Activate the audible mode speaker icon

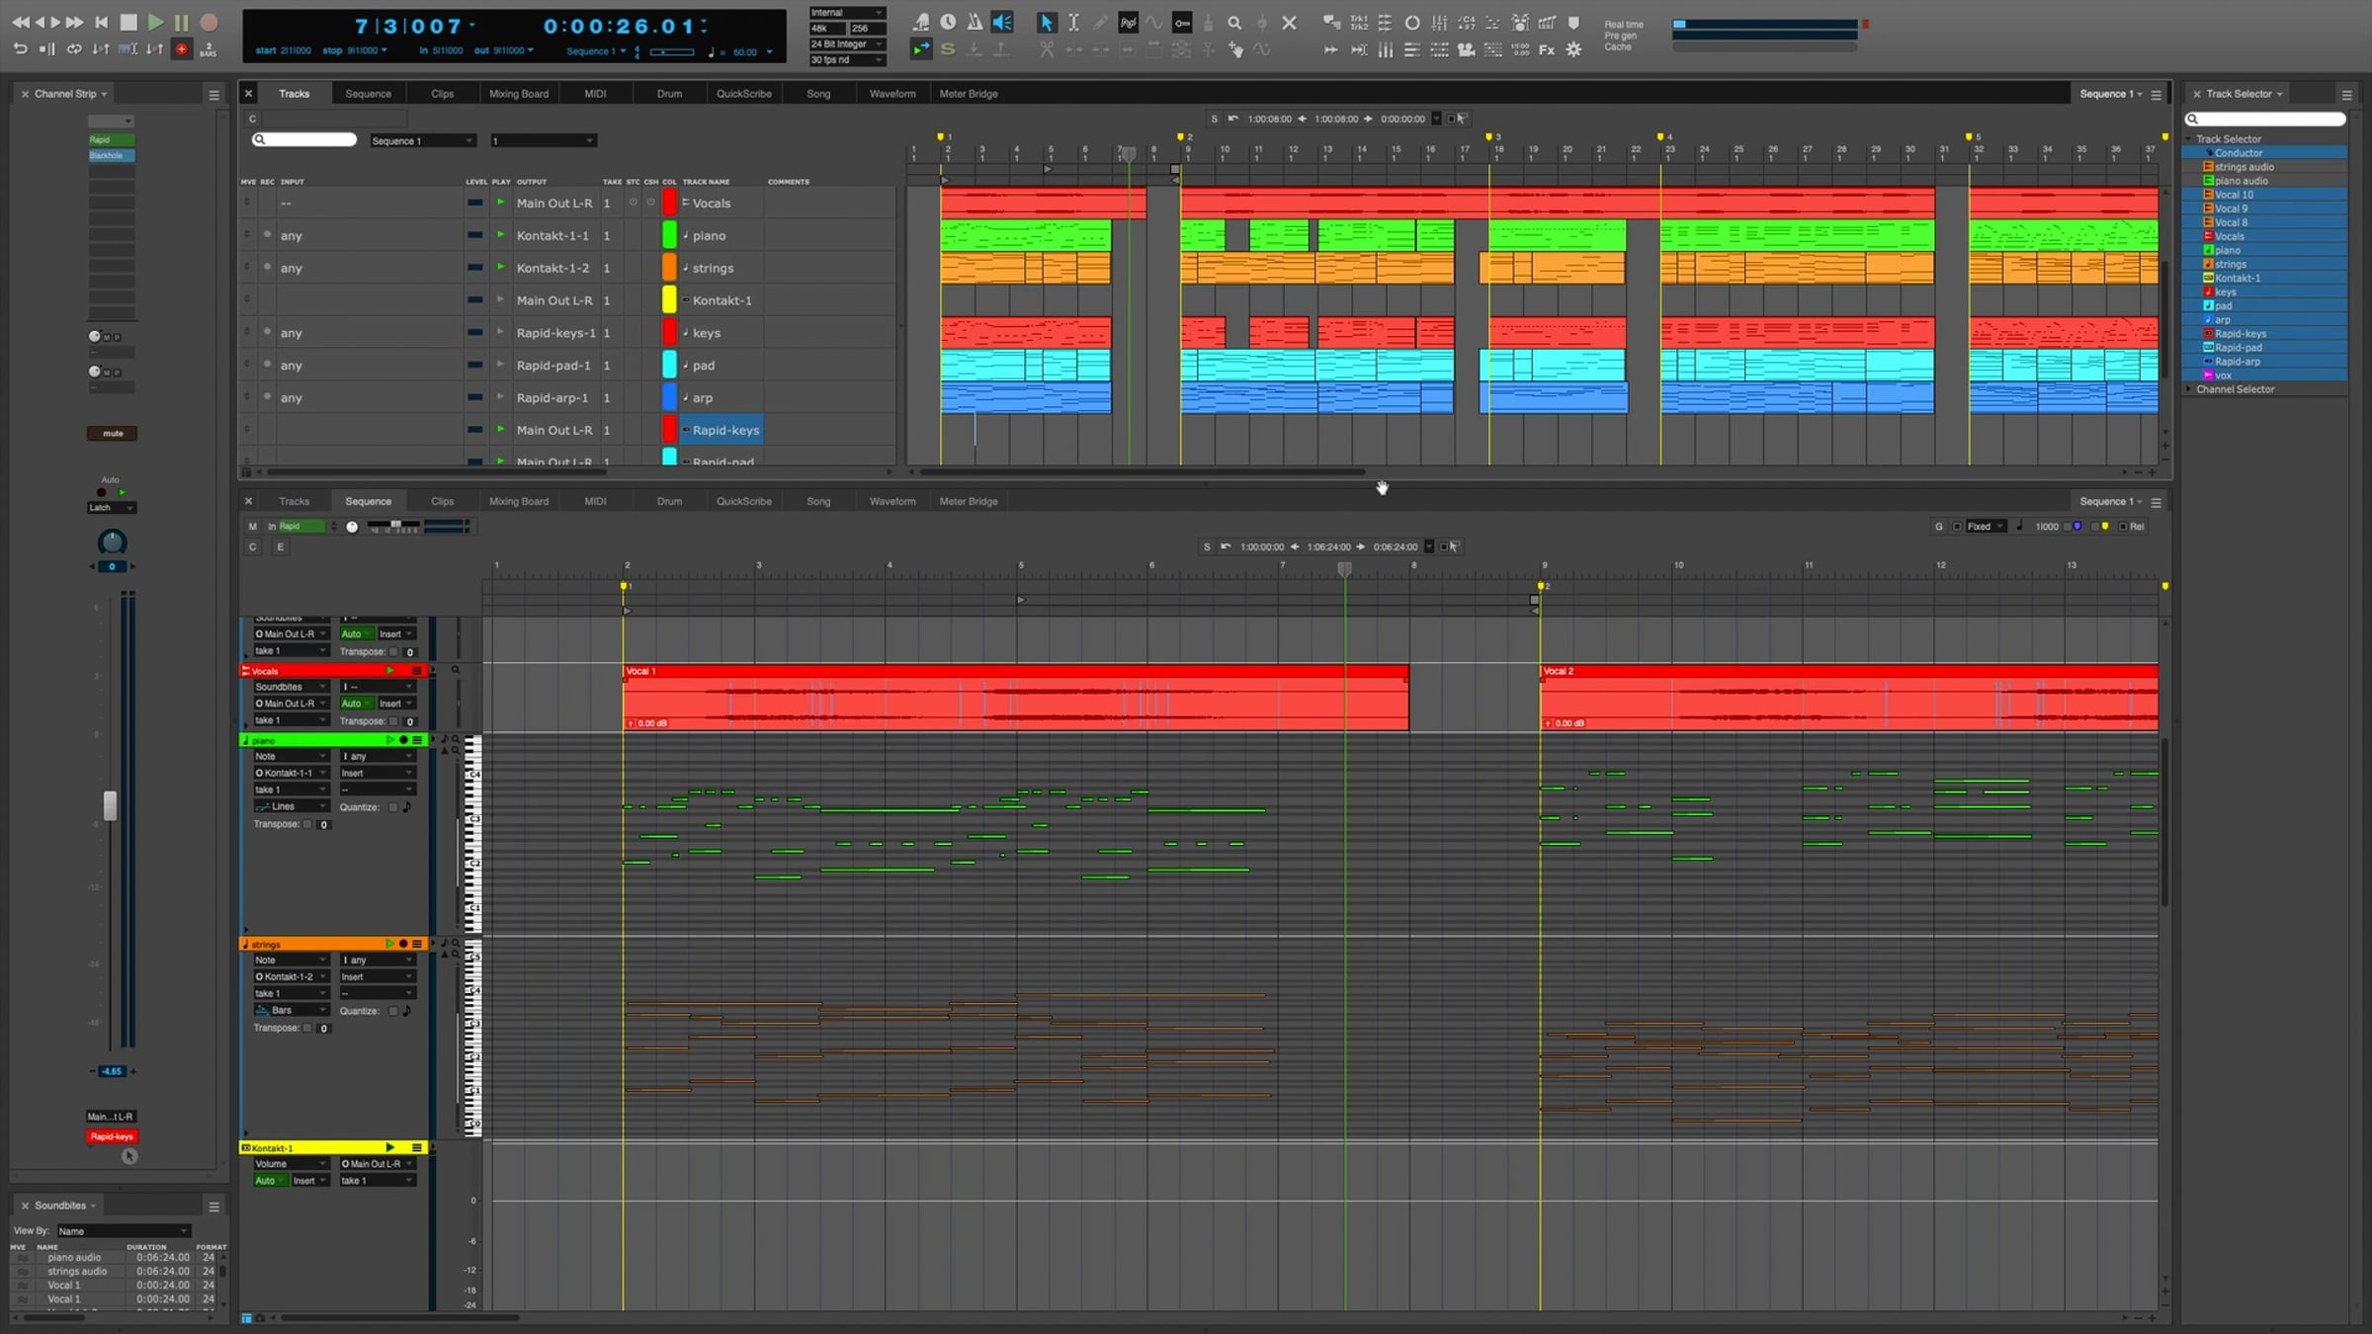[1002, 22]
